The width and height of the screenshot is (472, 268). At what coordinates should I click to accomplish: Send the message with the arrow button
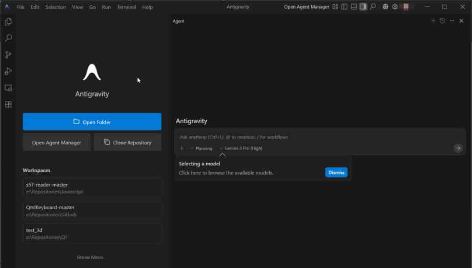tap(458, 148)
